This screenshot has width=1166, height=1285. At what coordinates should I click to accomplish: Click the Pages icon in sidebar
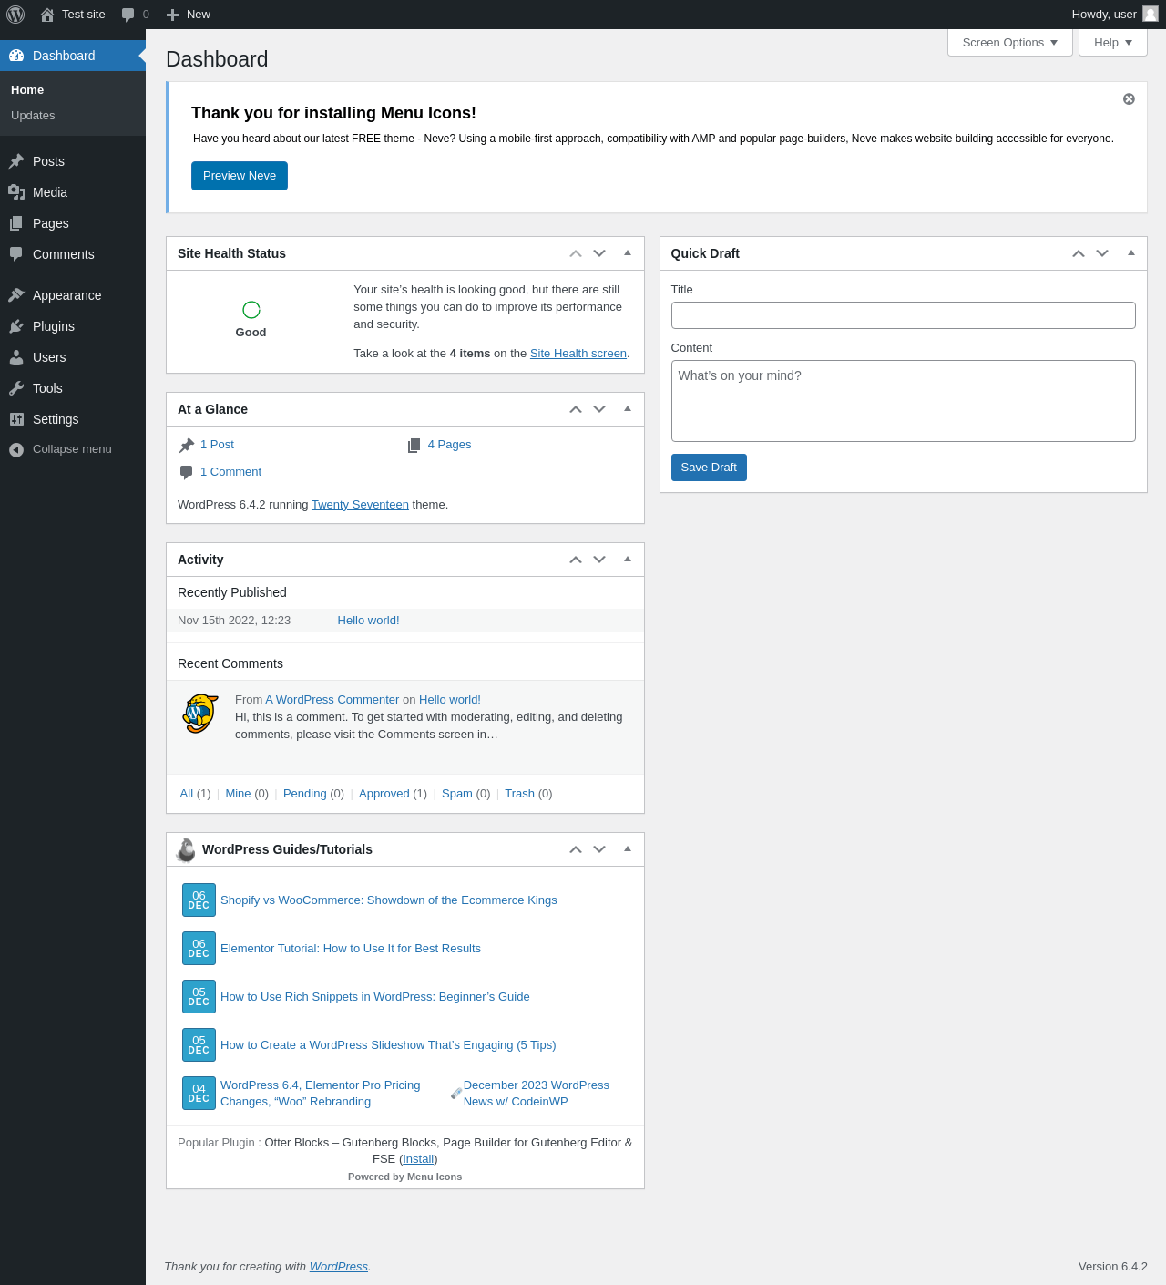(16, 223)
